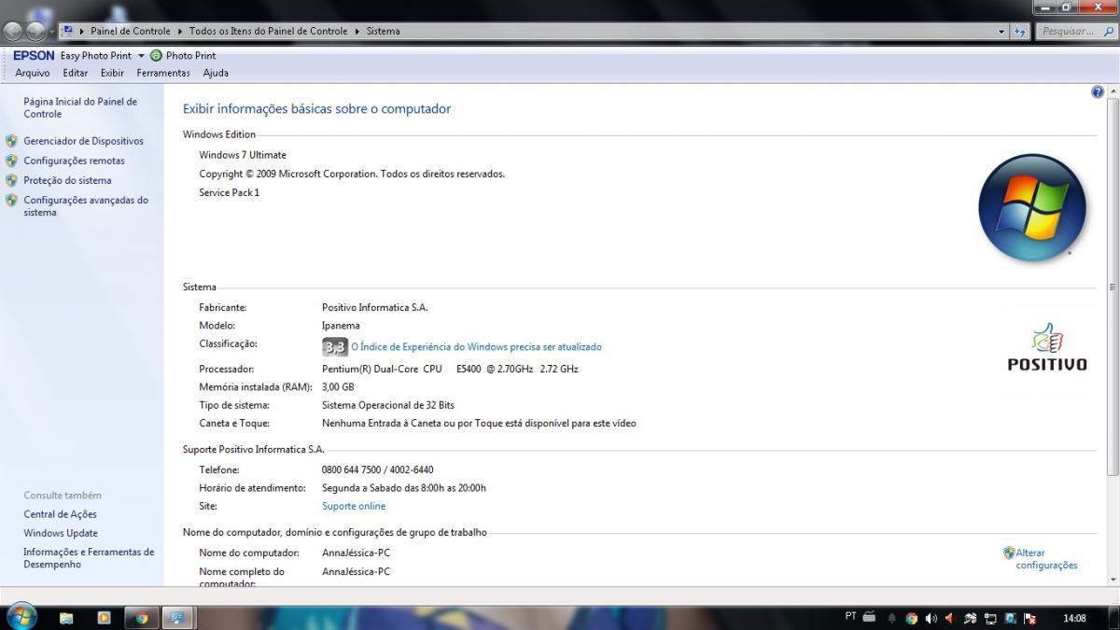Screen dimensions: 1120x630
Task: Open the Exibir menu
Action: tap(112, 73)
